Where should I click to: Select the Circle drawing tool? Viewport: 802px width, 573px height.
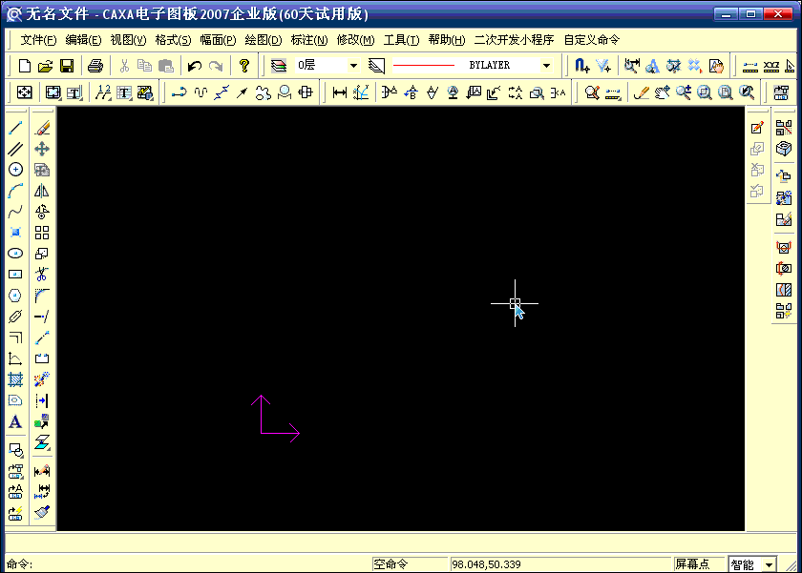coord(15,170)
